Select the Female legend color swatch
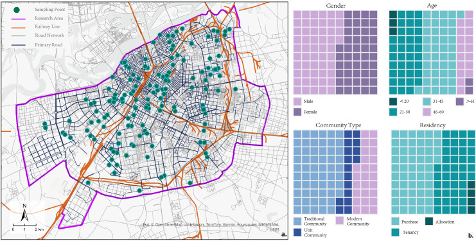The height and width of the screenshot is (241, 476). [297, 112]
